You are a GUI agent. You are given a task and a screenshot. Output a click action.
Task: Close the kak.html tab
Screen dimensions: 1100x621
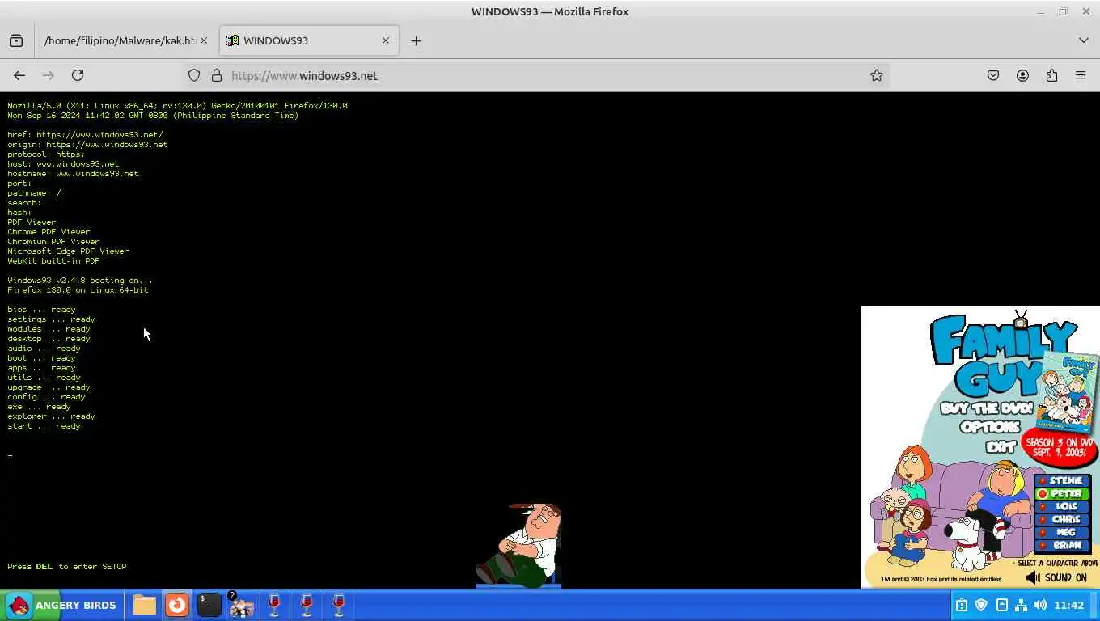204,40
